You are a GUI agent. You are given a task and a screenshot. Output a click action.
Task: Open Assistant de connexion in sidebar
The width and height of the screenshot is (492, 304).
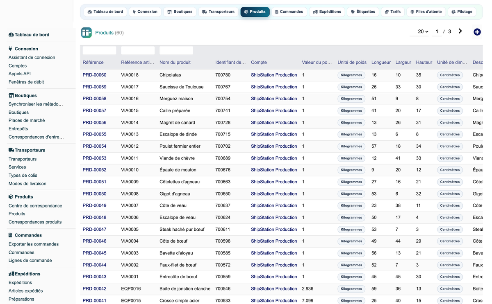[32, 58]
